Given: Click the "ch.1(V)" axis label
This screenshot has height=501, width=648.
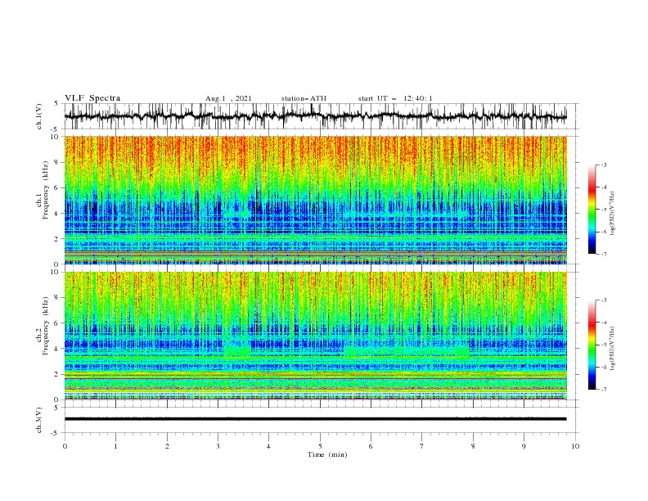Looking at the screenshot, I should click(39, 116).
